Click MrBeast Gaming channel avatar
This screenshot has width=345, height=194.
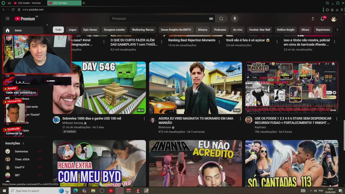click(x=56, y=120)
